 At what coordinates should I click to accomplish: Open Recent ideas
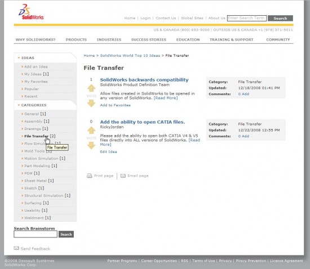click(30, 96)
